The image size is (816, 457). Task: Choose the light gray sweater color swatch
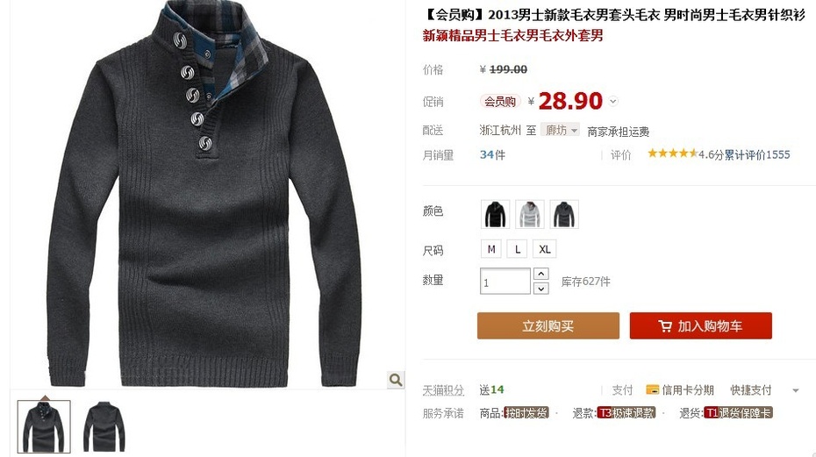pos(530,214)
